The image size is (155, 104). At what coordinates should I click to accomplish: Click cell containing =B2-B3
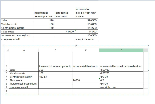point(55,77)
